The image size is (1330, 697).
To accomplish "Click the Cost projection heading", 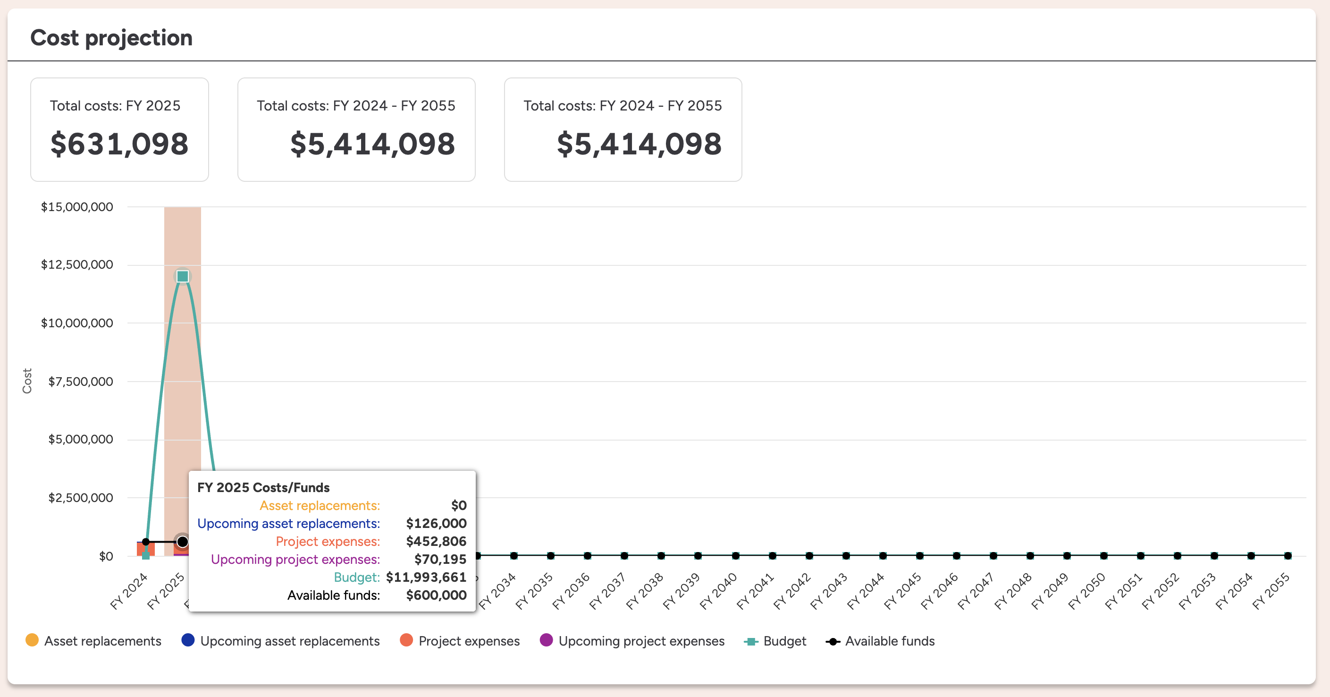I will point(111,38).
